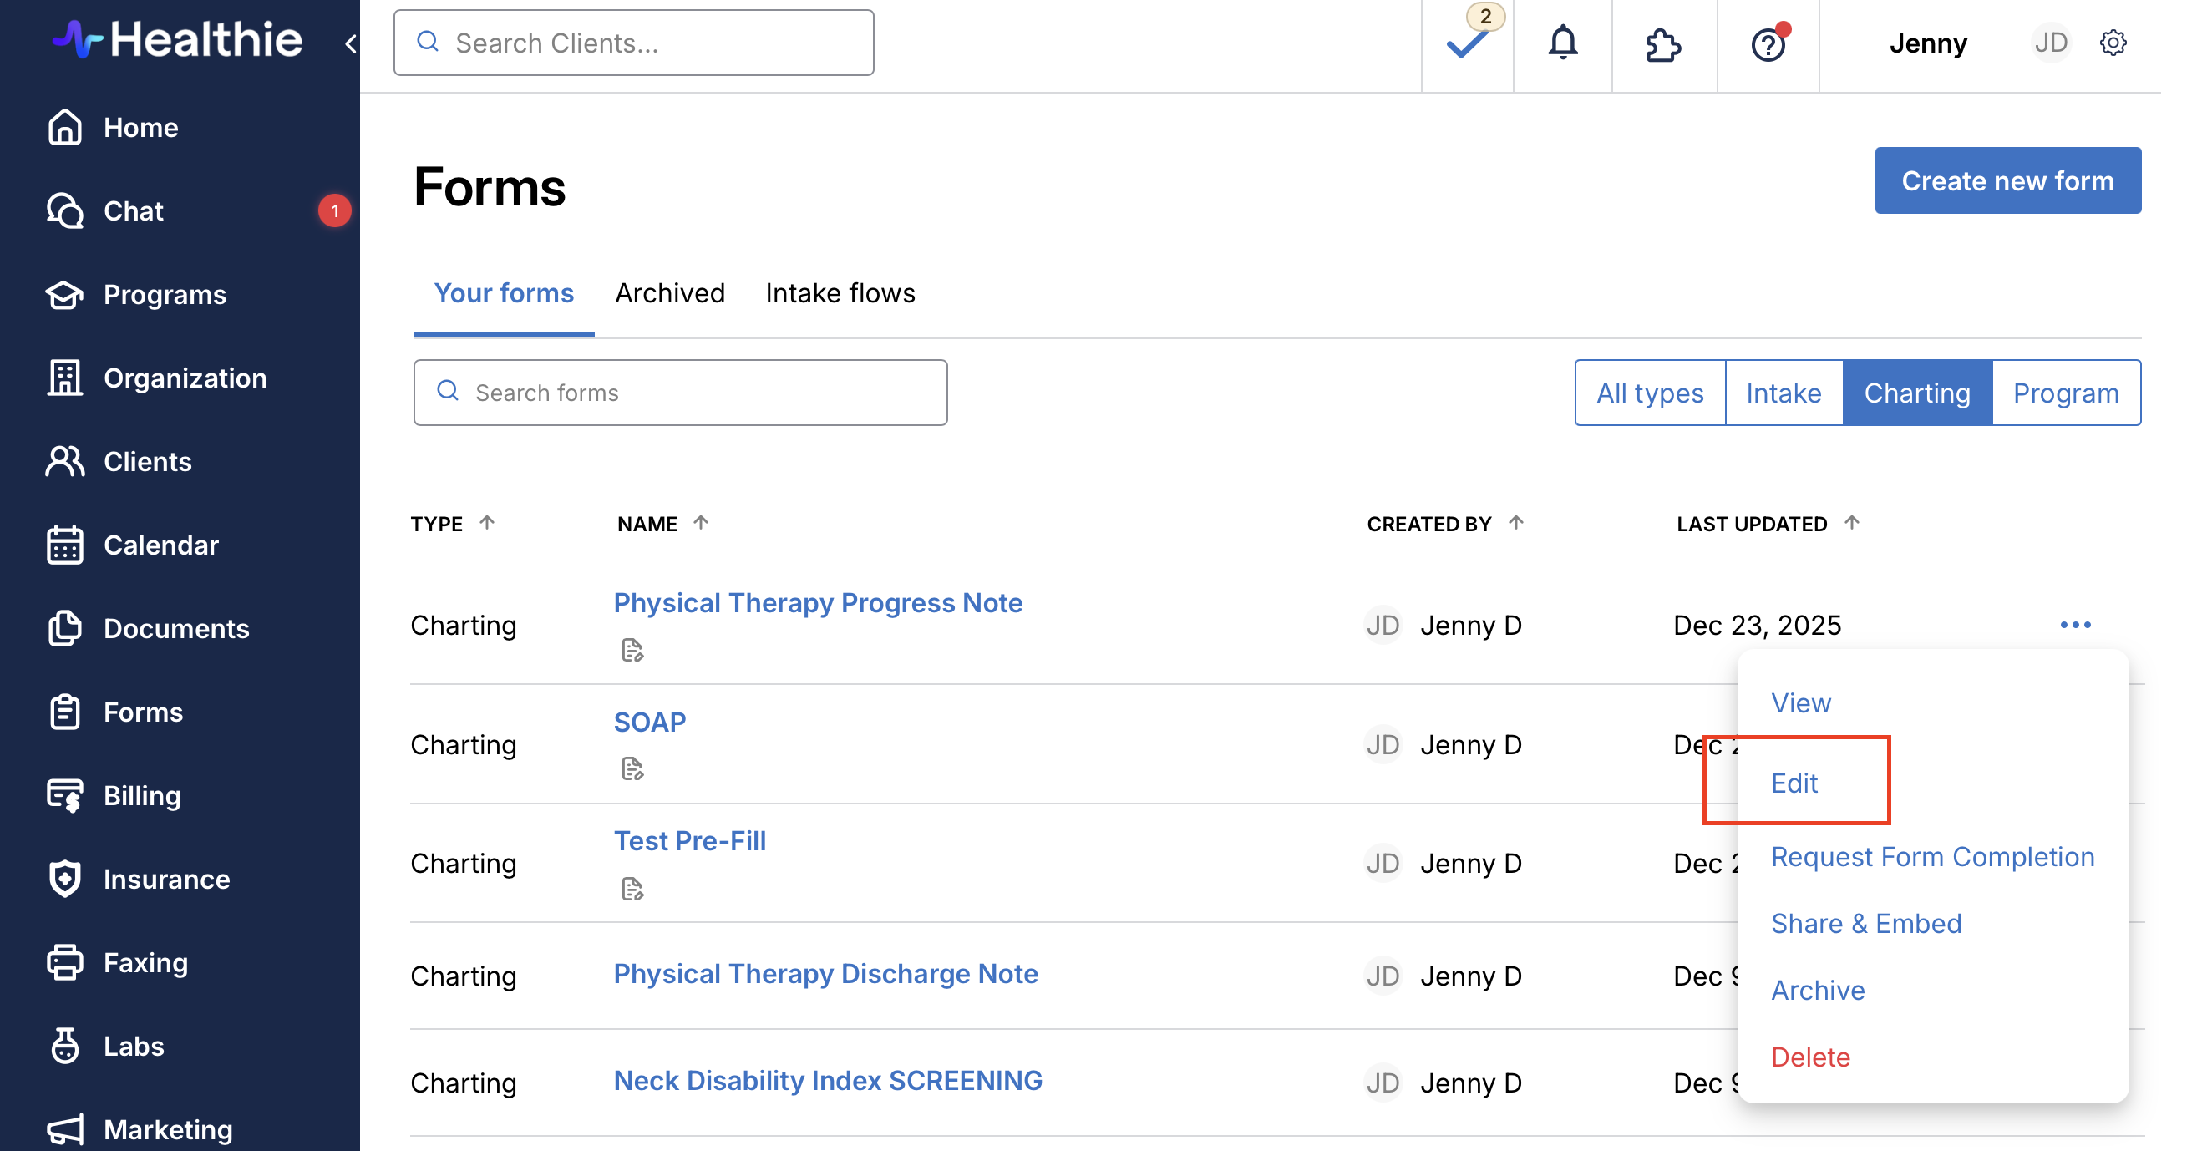Collapse the sidebar with the chevron
Screen dimensions: 2192x1151
point(351,43)
